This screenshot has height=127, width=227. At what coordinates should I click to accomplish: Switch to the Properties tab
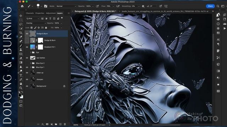[x=40, y=13]
